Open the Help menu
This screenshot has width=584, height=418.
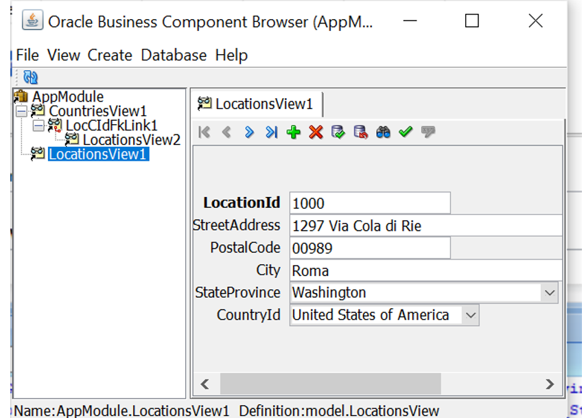(x=231, y=55)
